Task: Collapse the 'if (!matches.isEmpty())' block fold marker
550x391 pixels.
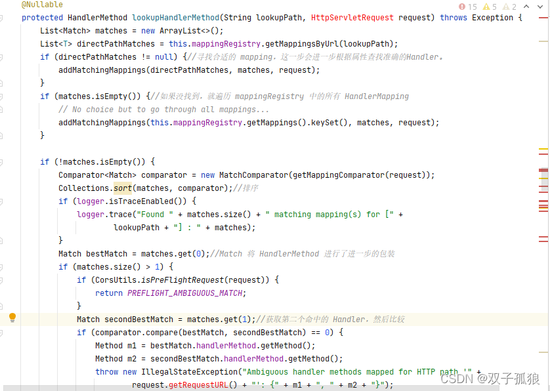Action: (x=1, y=162)
